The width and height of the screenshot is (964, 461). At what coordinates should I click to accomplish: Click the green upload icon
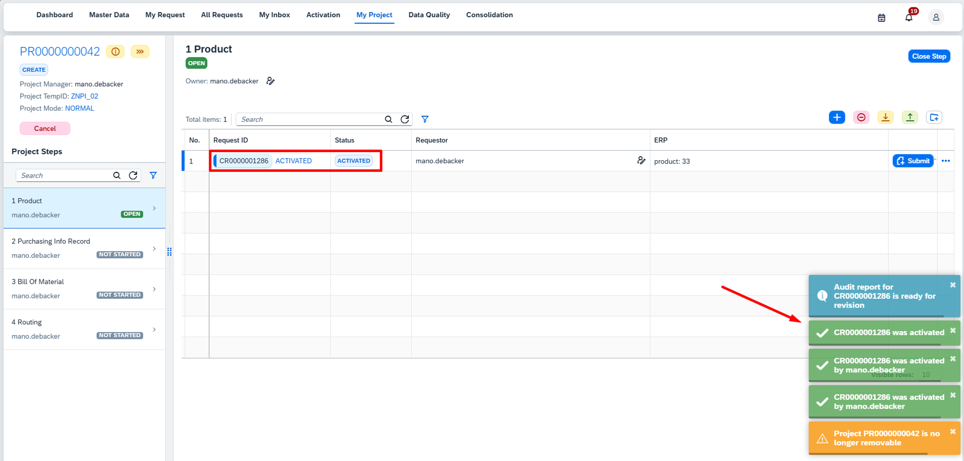tap(910, 117)
